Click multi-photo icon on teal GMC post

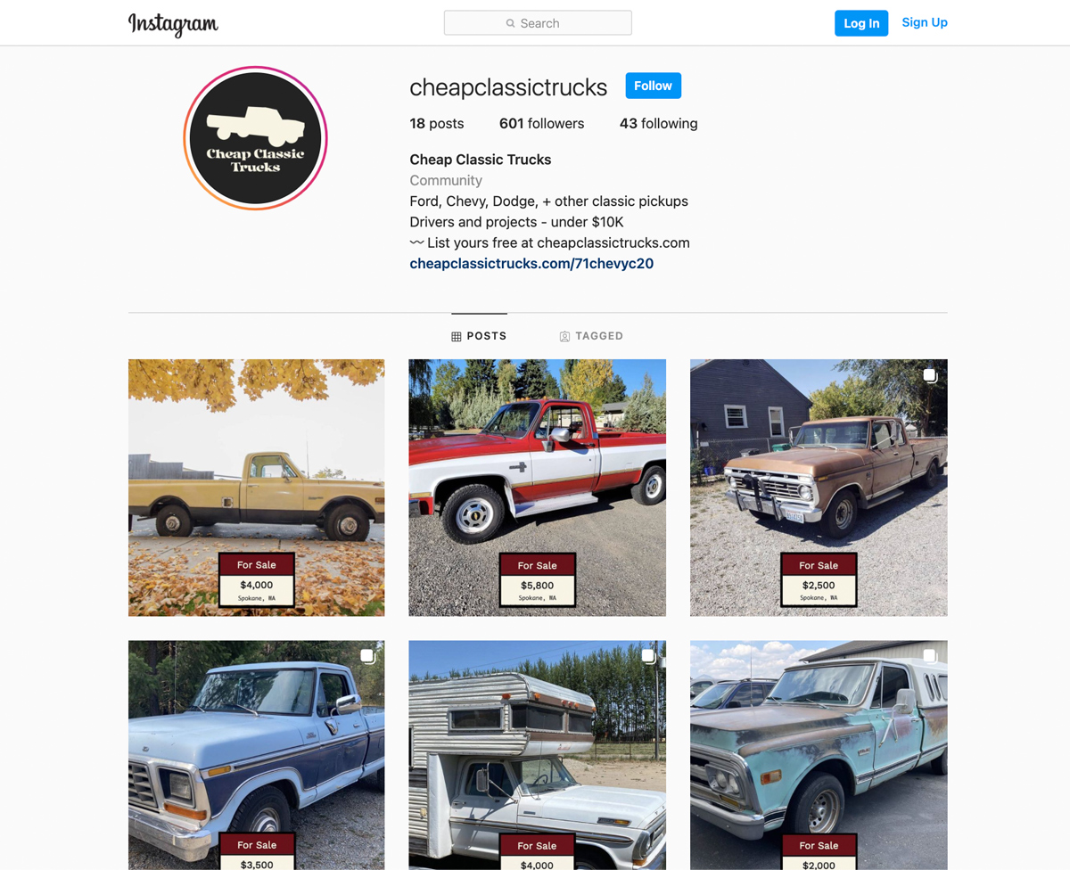930,656
